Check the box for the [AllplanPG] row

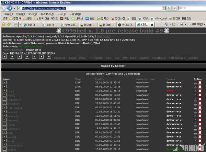click(200, 99)
